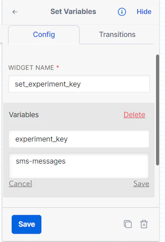
Task: Click the panel's vertical scrollbar
Action: [x=157, y=110]
